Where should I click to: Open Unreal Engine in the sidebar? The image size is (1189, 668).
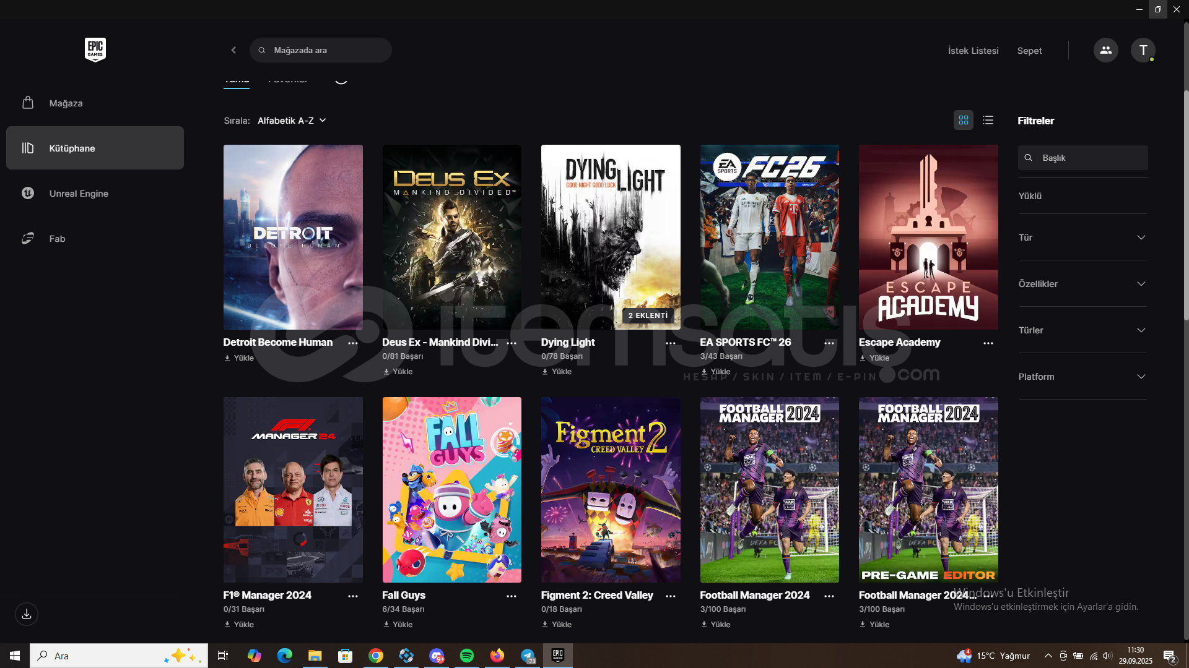coord(95,193)
